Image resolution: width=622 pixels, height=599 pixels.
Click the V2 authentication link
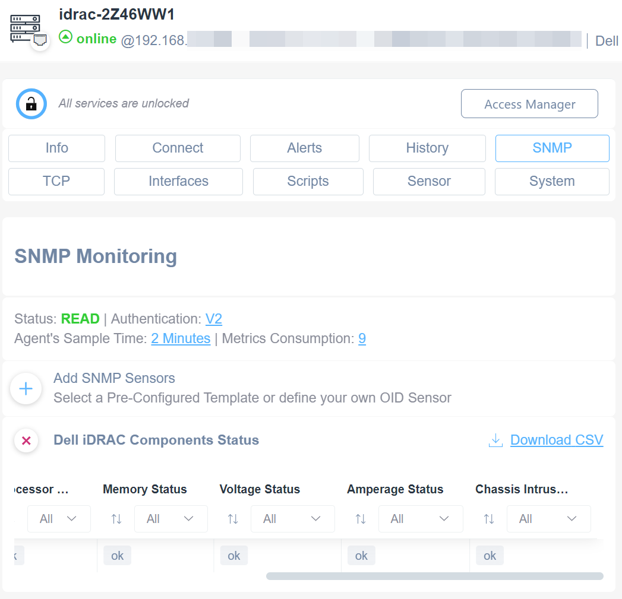pyautogui.click(x=214, y=319)
